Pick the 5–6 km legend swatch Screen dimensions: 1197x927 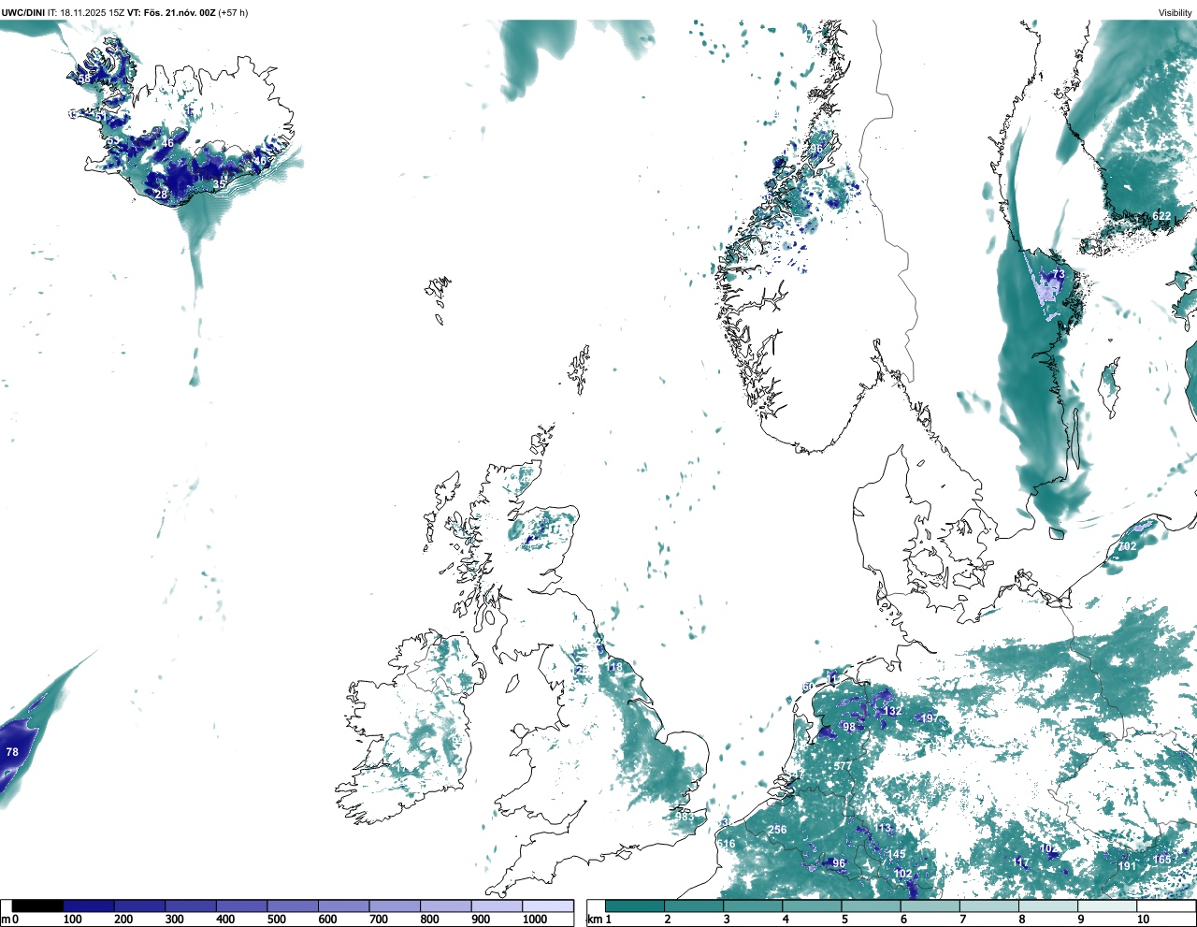(871, 905)
